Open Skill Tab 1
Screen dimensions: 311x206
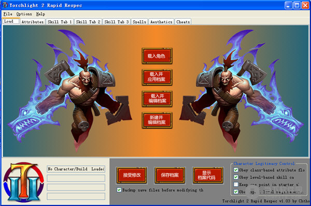click(x=60, y=22)
